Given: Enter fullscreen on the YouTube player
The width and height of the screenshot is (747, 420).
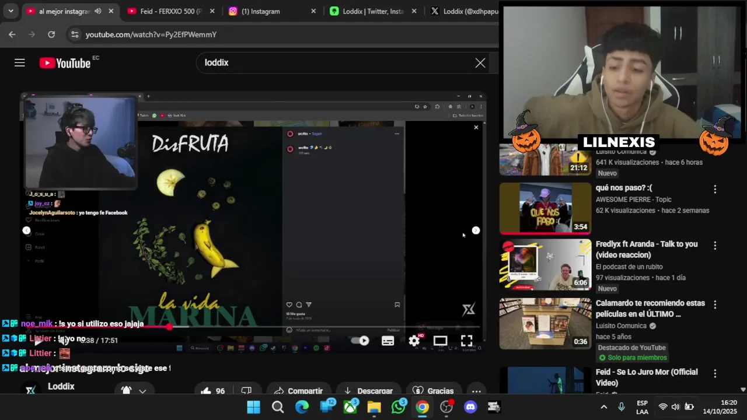Looking at the screenshot, I should 466,341.
